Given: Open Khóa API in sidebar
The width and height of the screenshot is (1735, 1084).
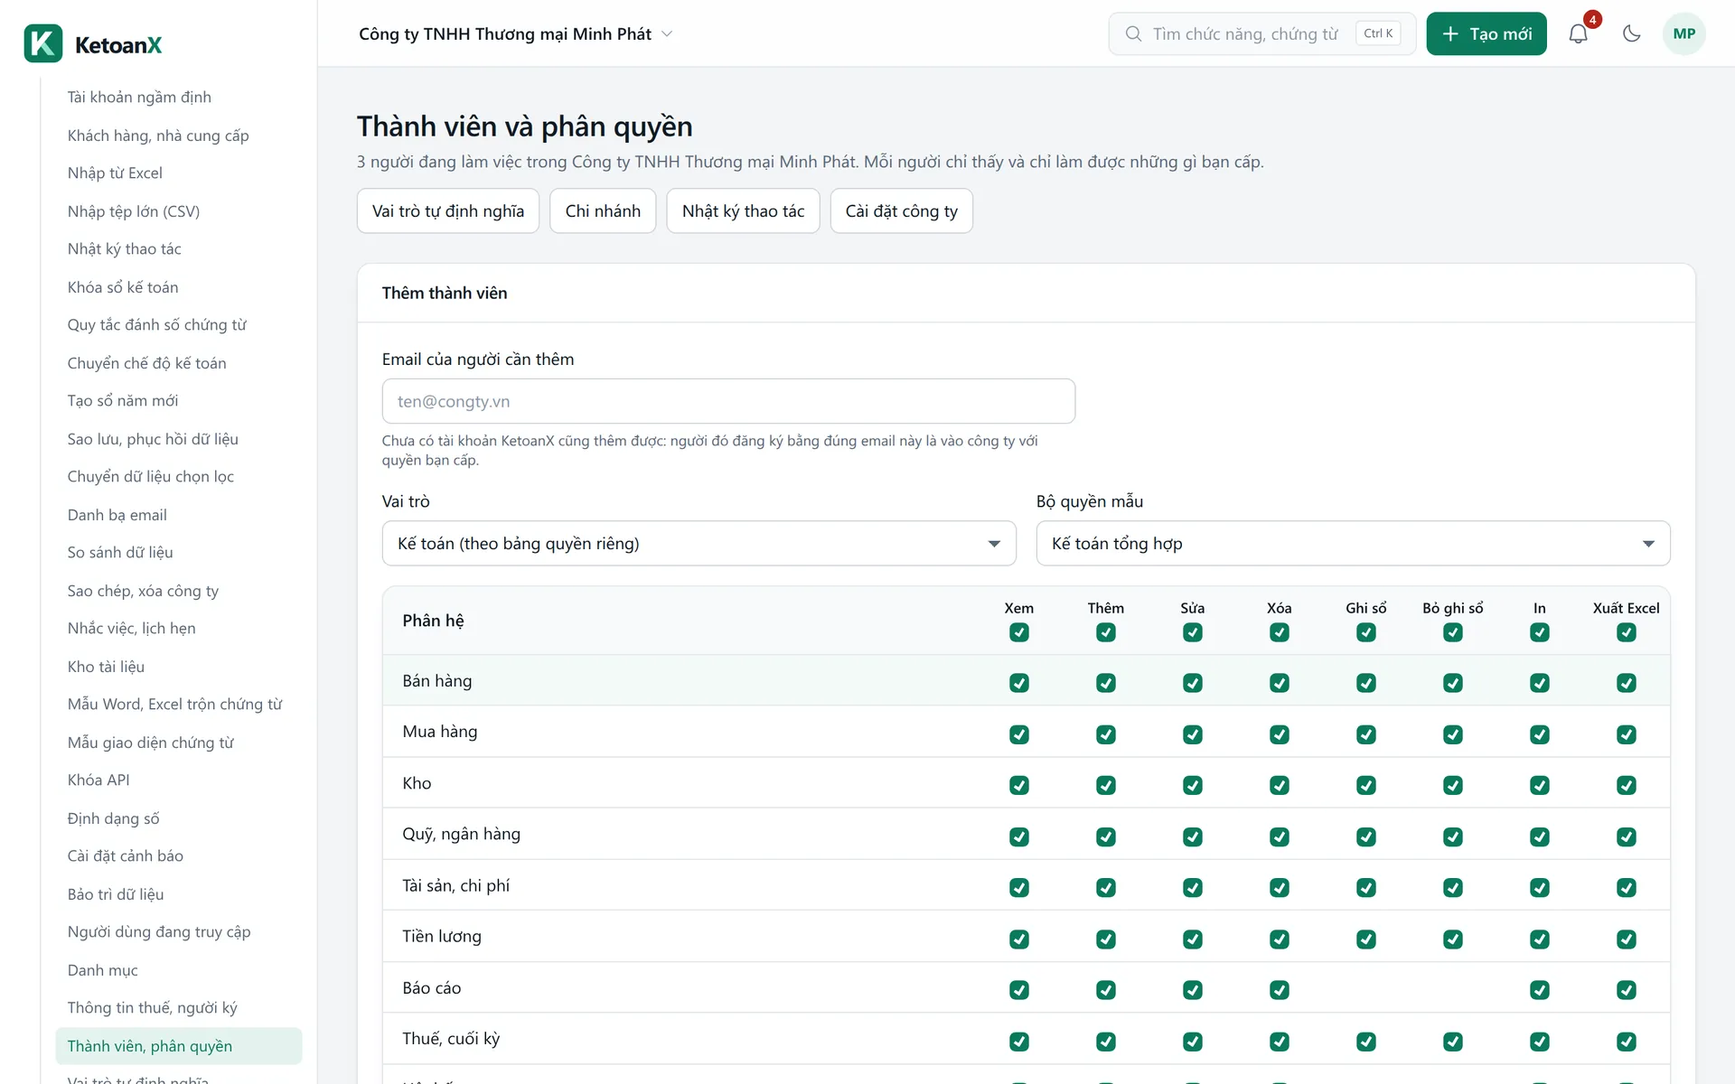Looking at the screenshot, I should point(98,780).
